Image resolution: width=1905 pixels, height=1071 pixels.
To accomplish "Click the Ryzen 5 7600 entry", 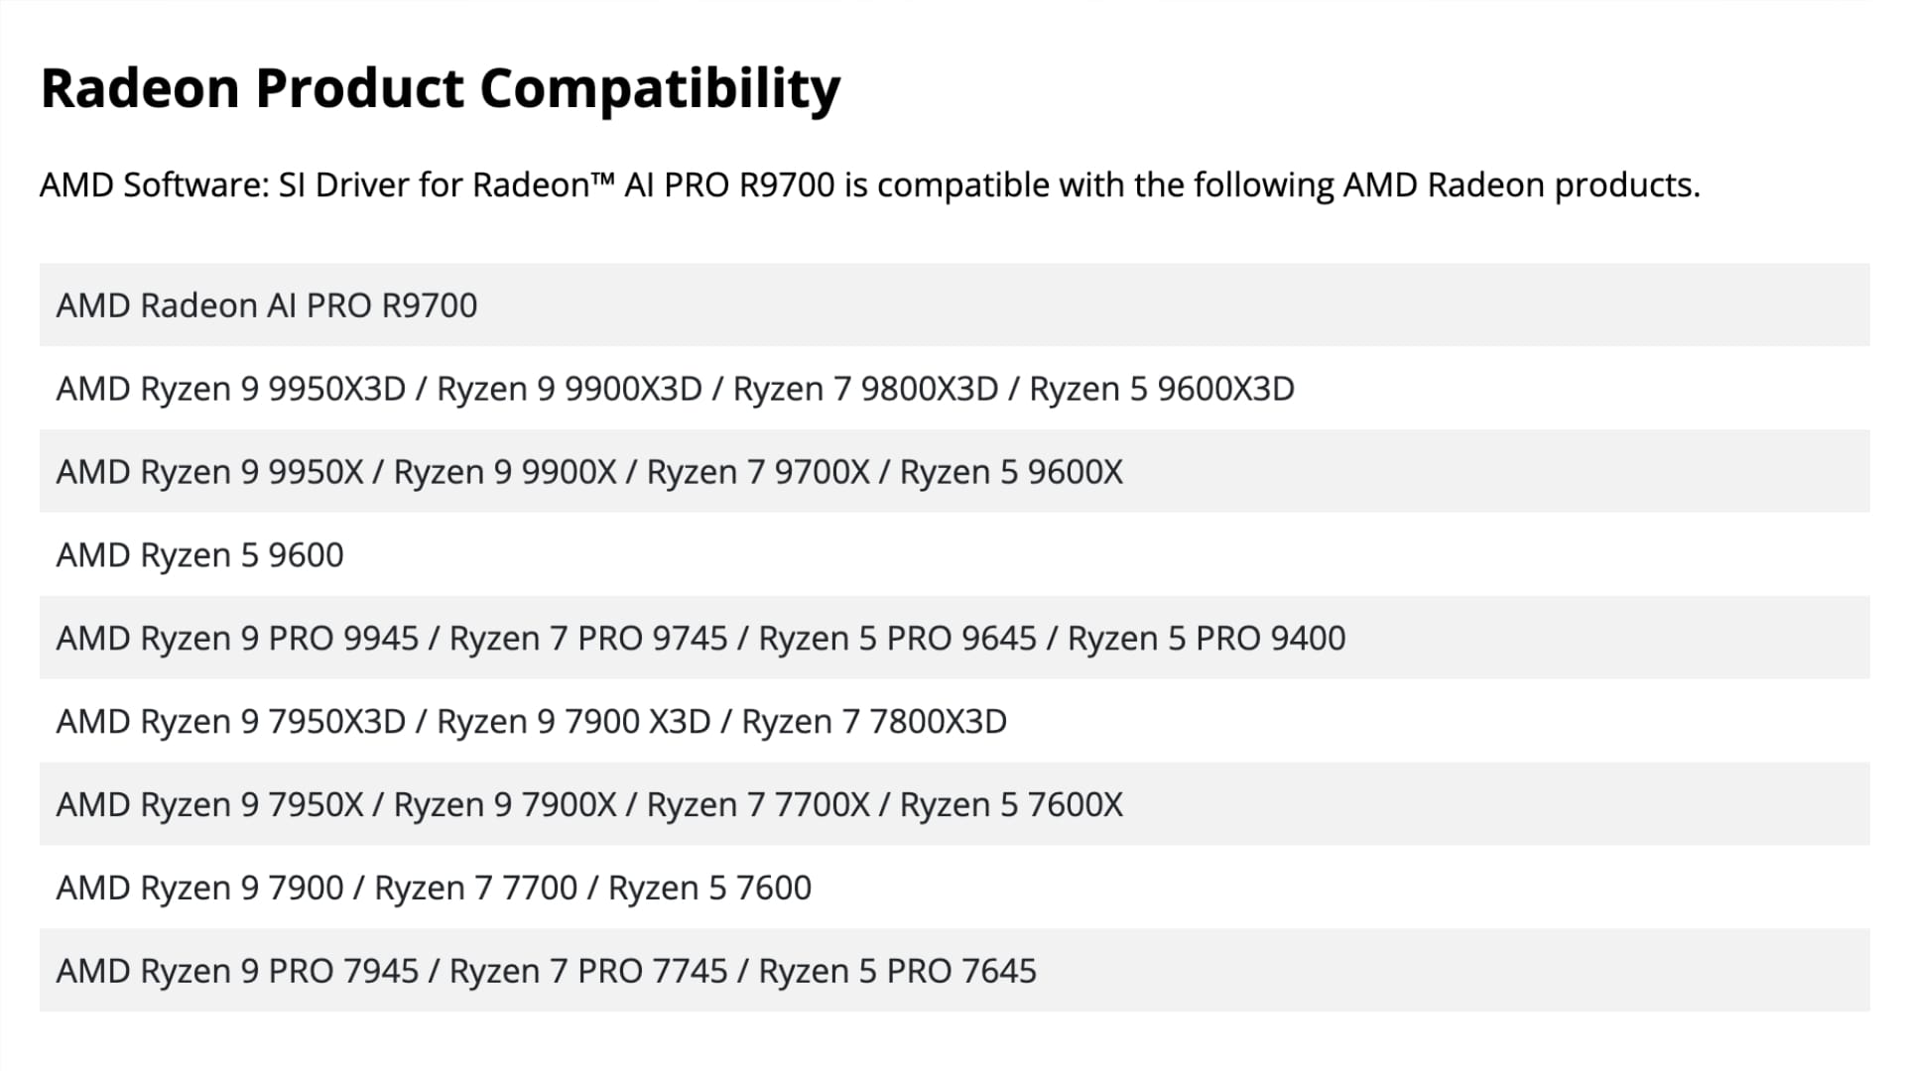I will 709,889.
